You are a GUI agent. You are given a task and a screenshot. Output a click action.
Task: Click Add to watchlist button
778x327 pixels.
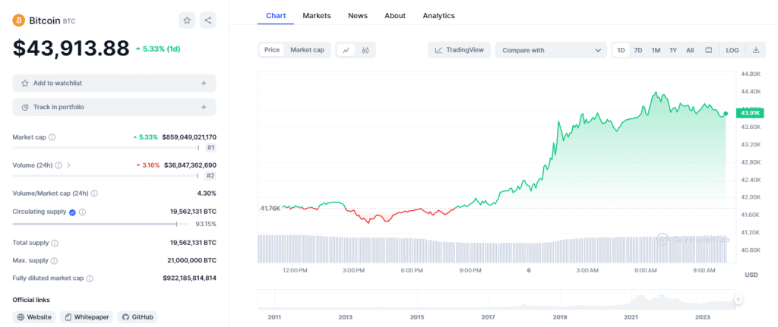tap(114, 83)
